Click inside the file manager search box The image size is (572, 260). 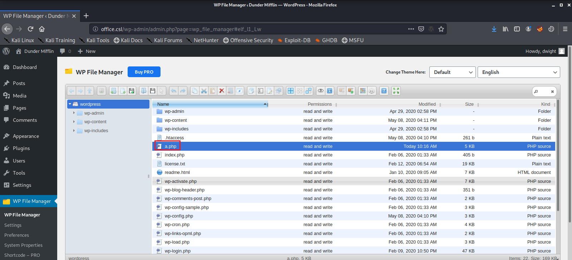[x=544, y=91]
